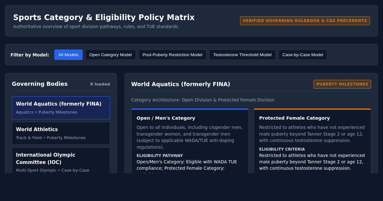Click the Eligibility Pathway label

pyautogui.click(x=160, y=156)
